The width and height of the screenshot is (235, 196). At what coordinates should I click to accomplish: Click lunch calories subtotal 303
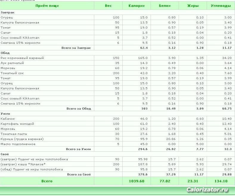tap(144, 108)
